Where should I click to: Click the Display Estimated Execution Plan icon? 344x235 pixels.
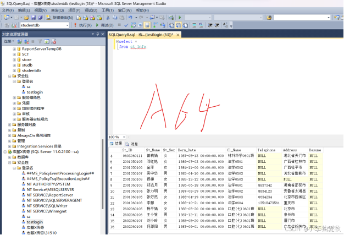pos(133,25)
